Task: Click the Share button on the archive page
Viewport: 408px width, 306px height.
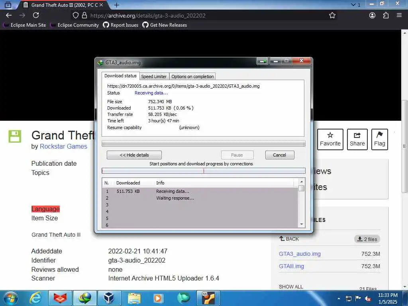Action: coord(357,139)
